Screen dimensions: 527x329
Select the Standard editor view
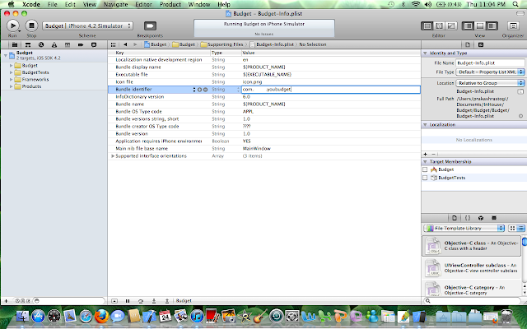pos(427,25)
